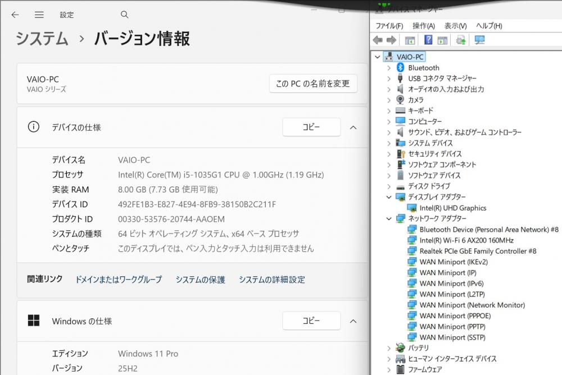Collapse the ディスプレイ アダプター node

click(389, 197)
